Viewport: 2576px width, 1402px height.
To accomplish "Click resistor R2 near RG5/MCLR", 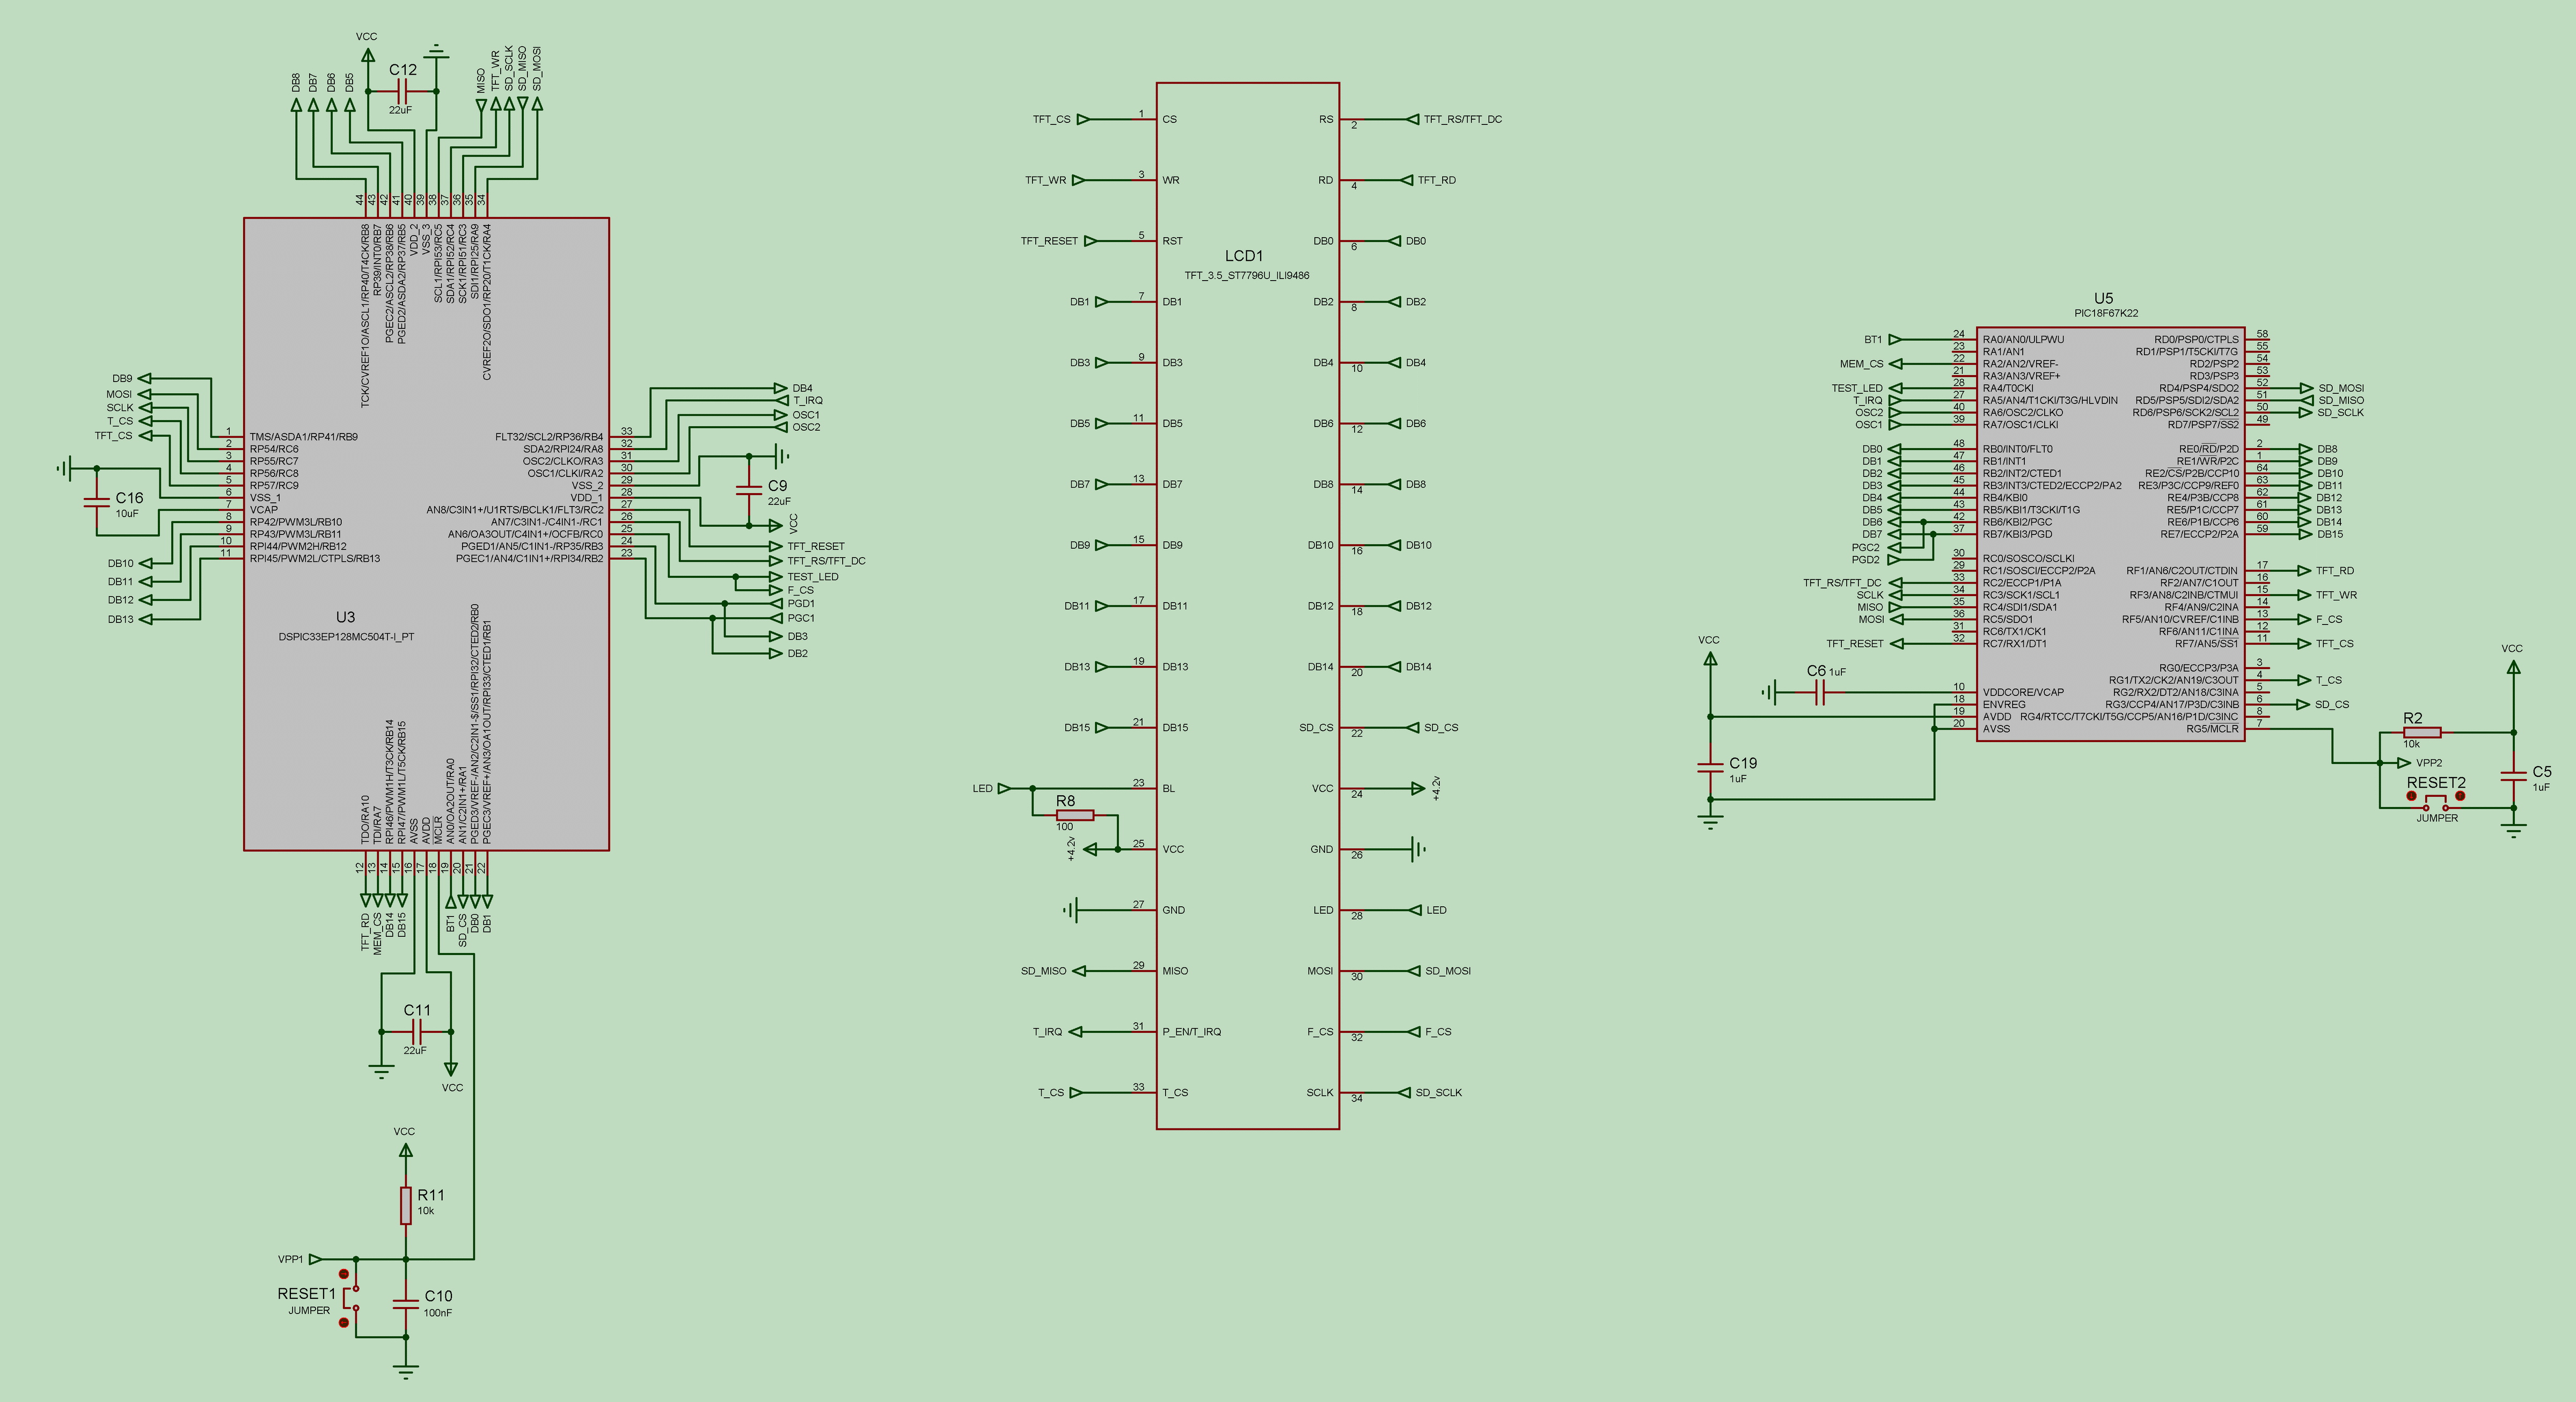I will pyautogui.click(x=2422, y=732).
